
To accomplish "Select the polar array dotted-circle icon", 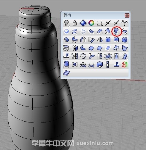I will [83, 56].
